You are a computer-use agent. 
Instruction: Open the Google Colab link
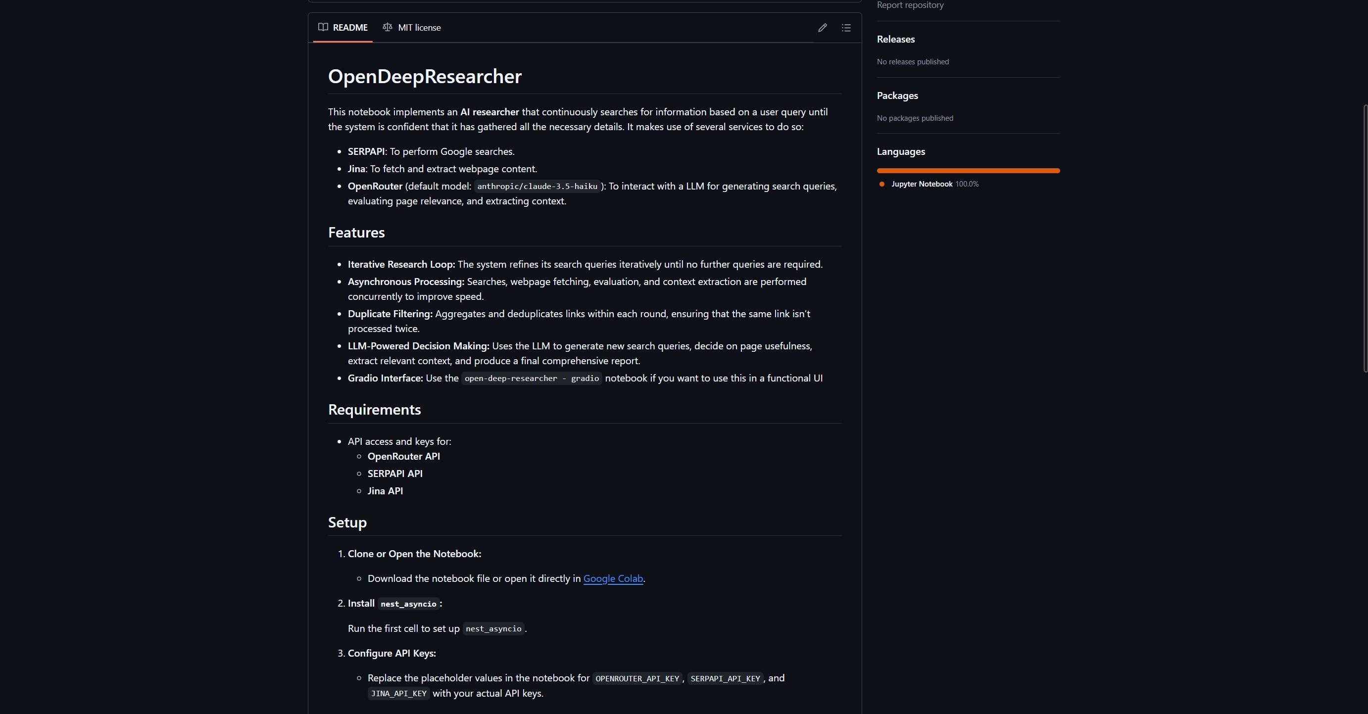pos(613,578)
